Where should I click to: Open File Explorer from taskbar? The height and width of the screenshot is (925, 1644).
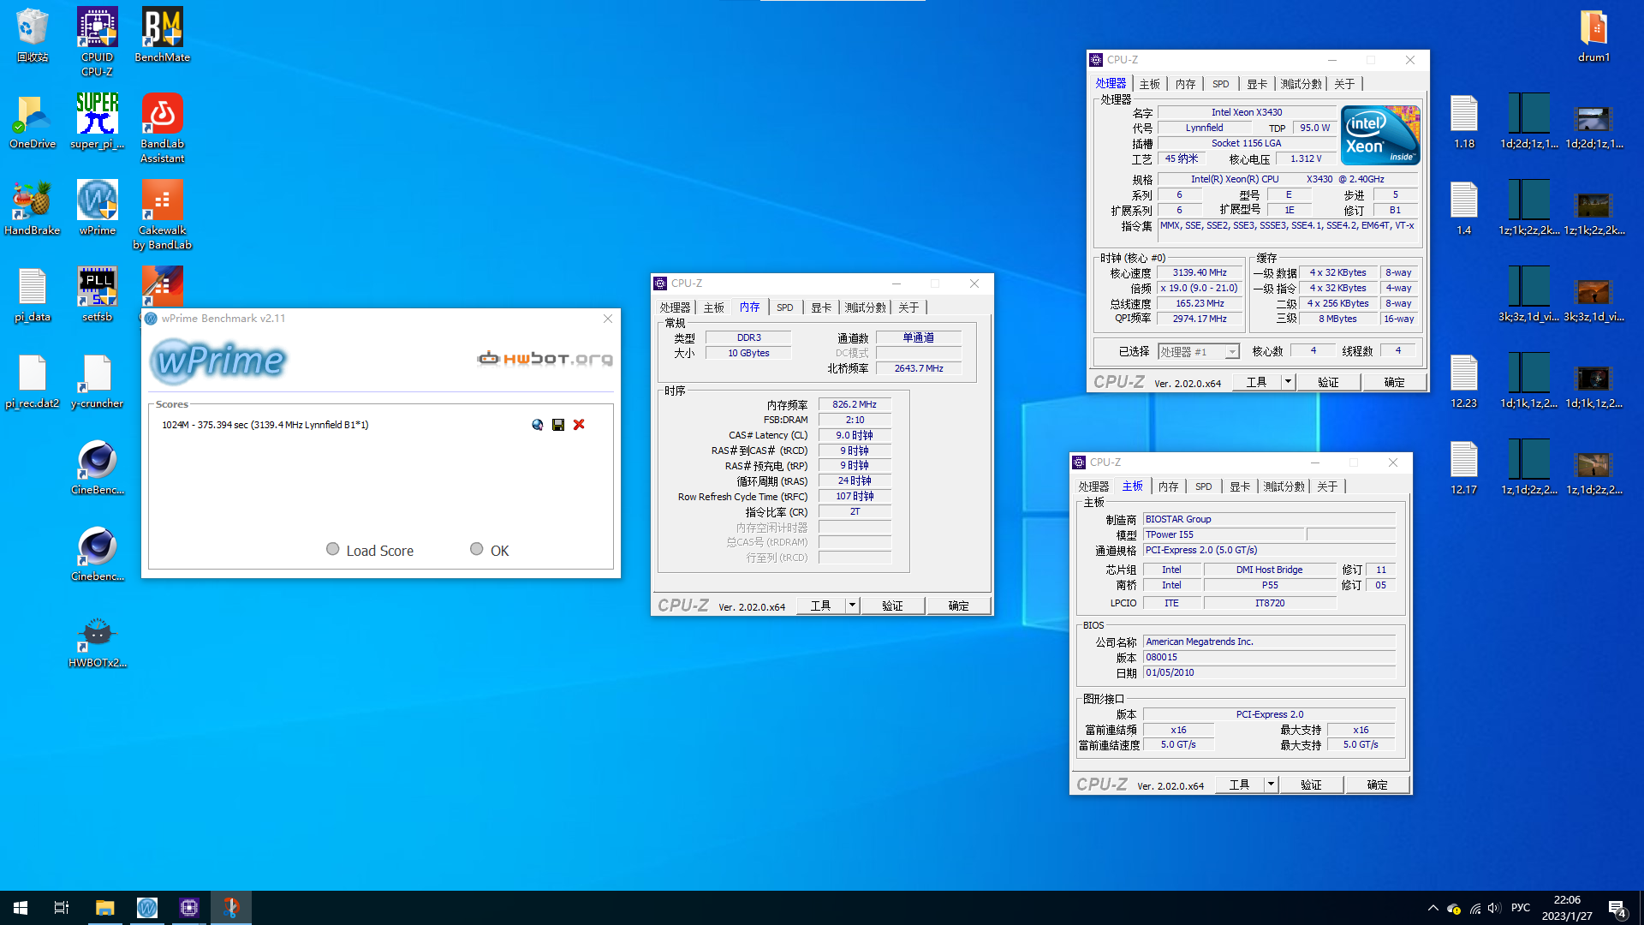pyautogui.click(x=104, y=908)
